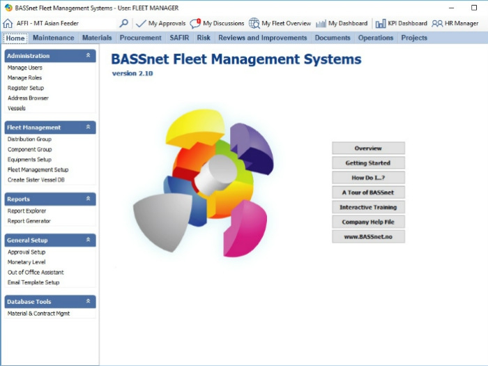Open the Materials tab
The width and height of the screenshot is (488, 366).
[x=97, y=38]
